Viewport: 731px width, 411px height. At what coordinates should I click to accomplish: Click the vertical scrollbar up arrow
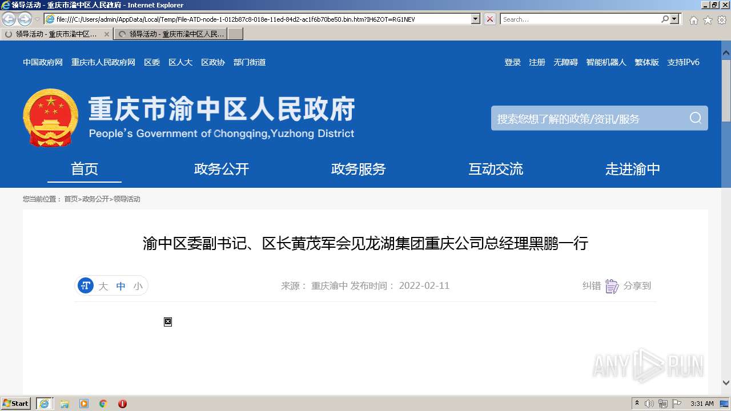pyautogui.click(x=726, y=53)
